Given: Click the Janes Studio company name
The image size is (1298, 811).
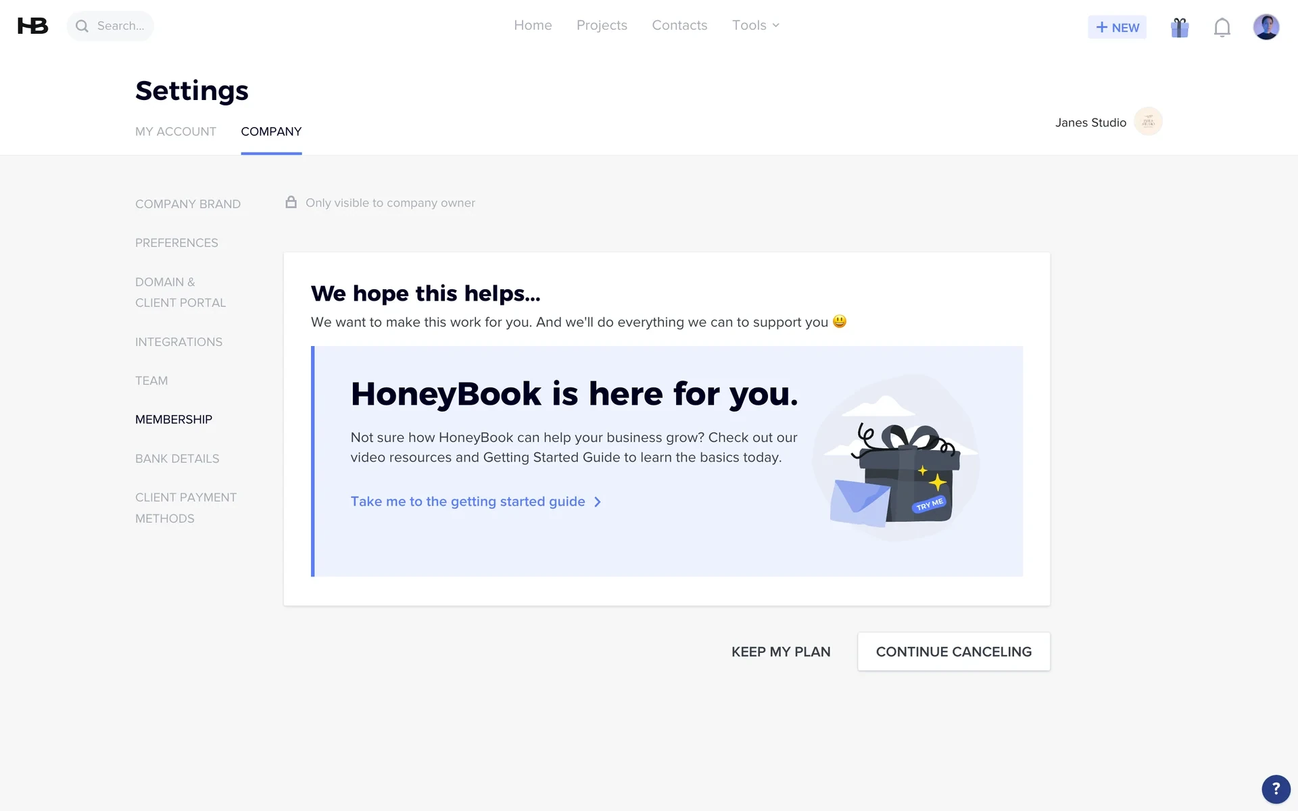Looking at the screenshot, I should click(1090, 122).
